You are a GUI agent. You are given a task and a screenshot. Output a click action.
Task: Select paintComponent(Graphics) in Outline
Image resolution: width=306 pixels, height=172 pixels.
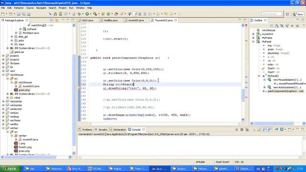[x=285, y=91]
